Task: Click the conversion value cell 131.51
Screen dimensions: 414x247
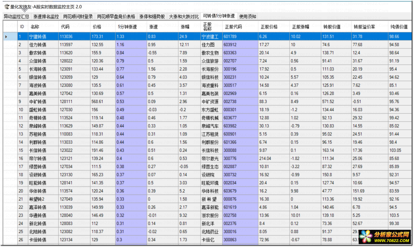Action: (336, 37)
